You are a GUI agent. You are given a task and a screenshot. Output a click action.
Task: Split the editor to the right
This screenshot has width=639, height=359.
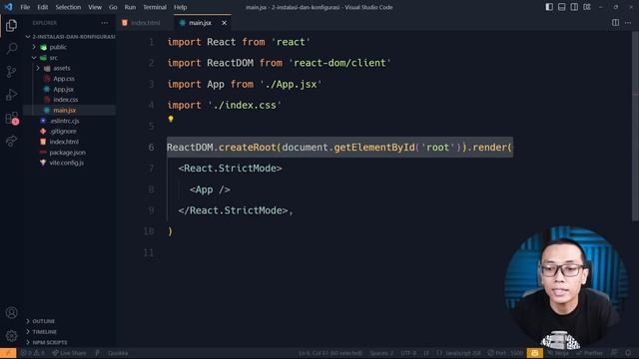(x=615, y=23)
